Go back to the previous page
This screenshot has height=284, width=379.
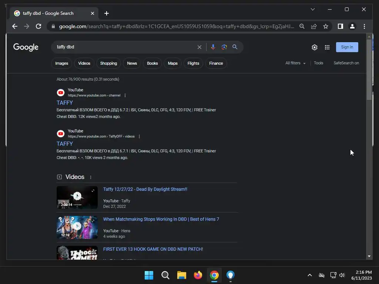15,26
